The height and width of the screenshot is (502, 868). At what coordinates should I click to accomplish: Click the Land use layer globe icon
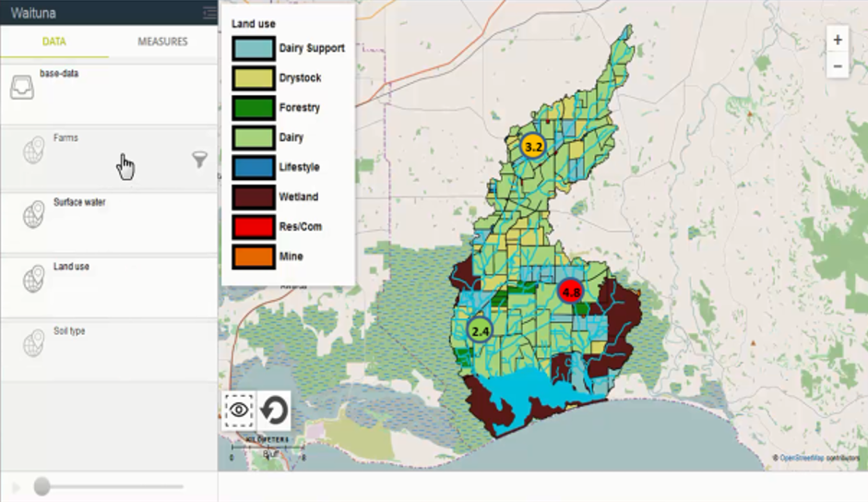pyautogui.click(x=33, y=279)
